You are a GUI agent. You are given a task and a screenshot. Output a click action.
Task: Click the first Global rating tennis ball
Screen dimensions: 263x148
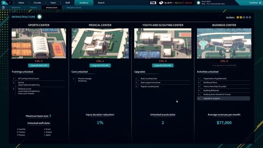pyautogui.click(x=238, y=17)
